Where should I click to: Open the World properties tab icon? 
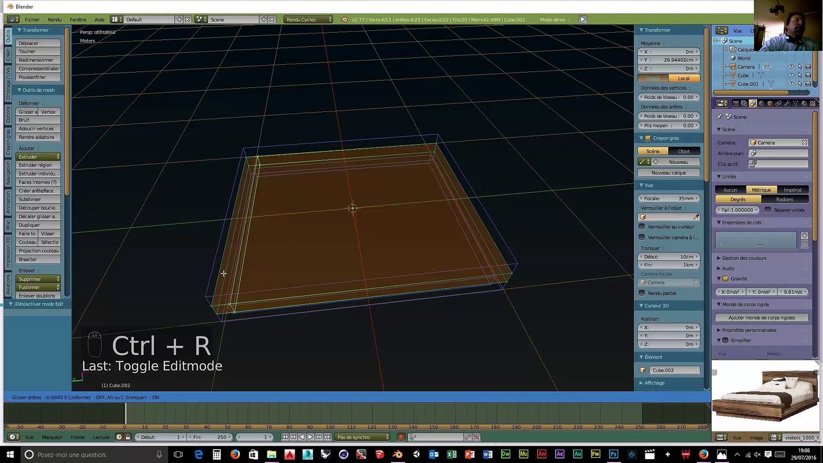tap(761, 104)
